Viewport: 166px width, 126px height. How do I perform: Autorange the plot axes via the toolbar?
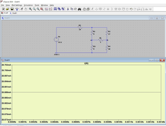[47, 9]
